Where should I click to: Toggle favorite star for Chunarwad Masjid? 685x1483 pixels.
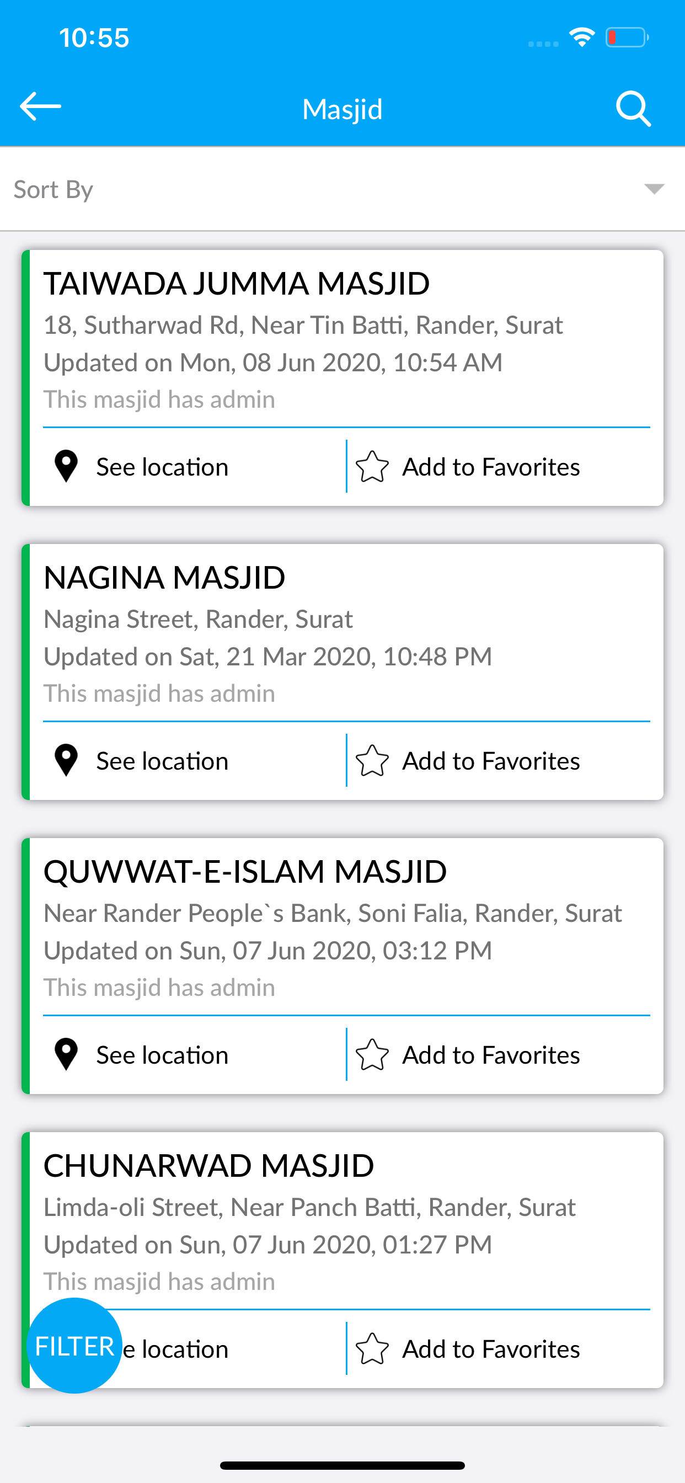(372, 1349)
